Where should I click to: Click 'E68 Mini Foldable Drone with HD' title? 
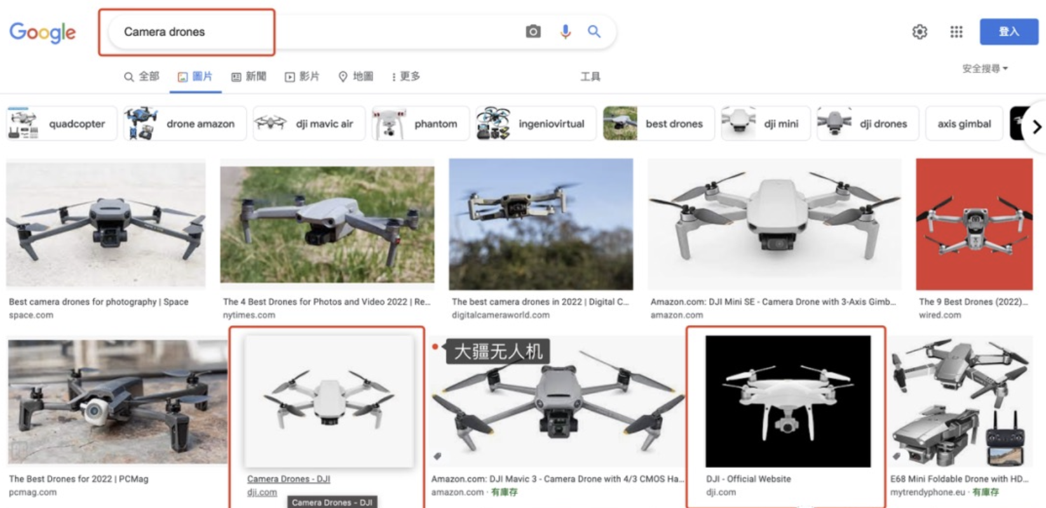pos(959,479)
